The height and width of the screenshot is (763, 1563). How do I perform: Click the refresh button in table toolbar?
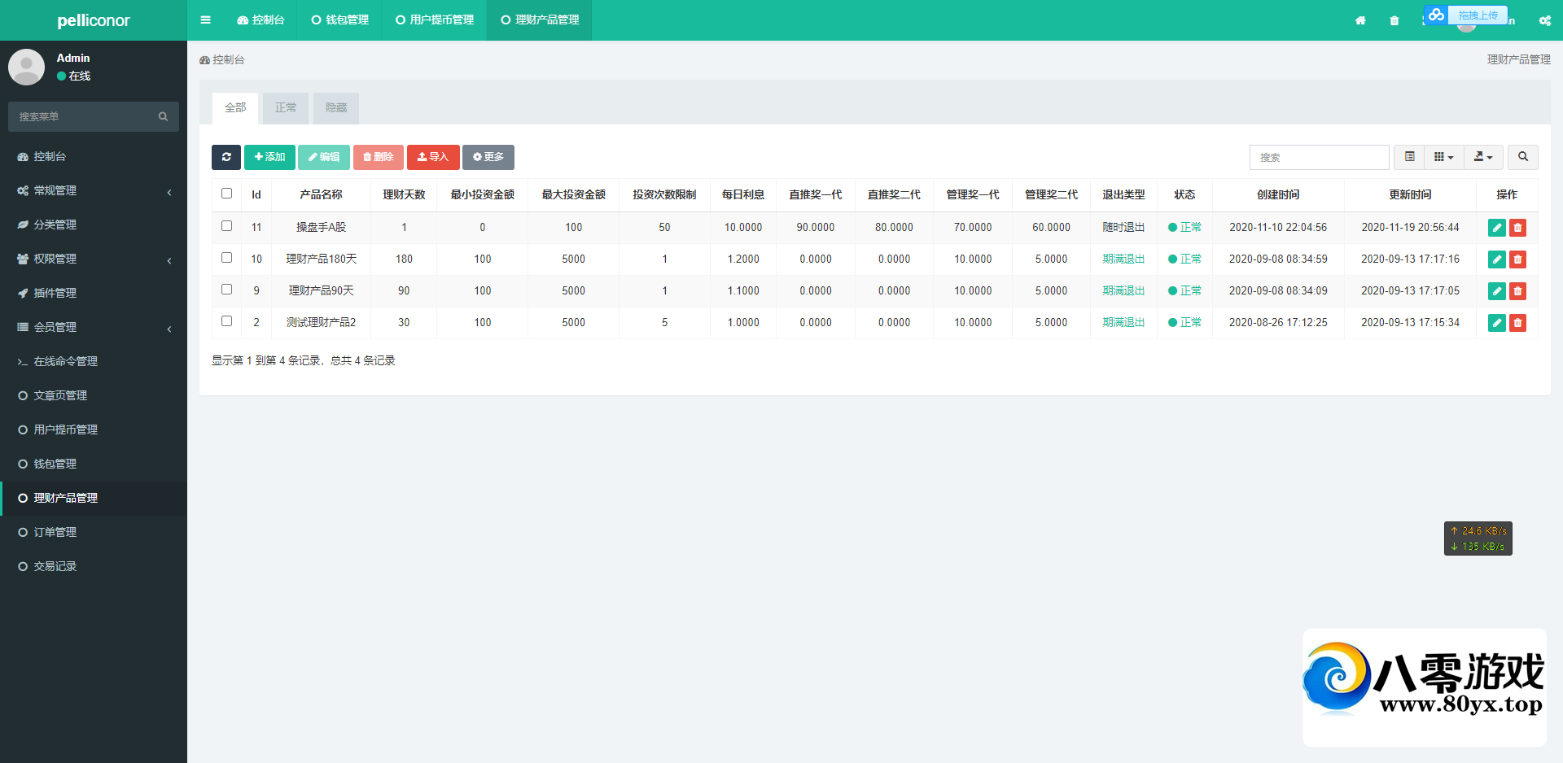click(x=226, y=157)
